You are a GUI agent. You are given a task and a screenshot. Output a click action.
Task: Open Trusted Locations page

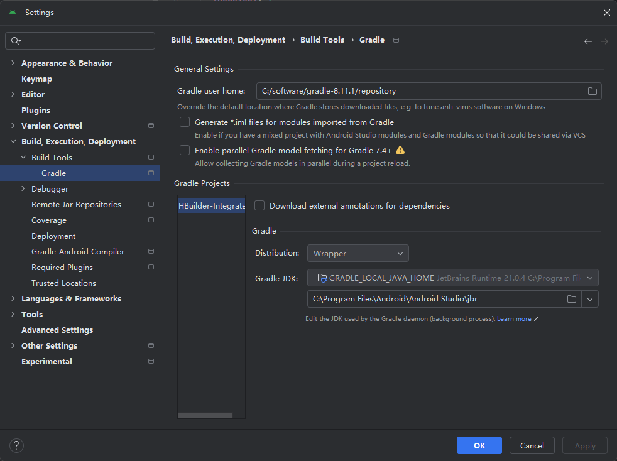coord(63,283)
